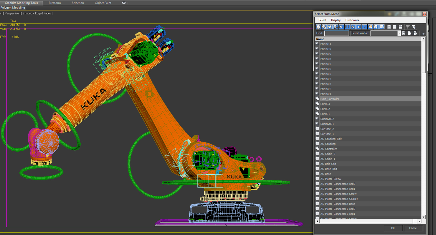Select the Line003 list entry
436x235 pixels.
(x=368, y=104)
